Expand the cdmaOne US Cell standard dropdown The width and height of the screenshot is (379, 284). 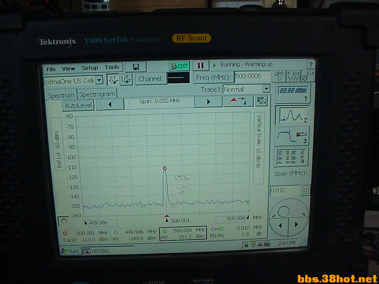(99, 80)
